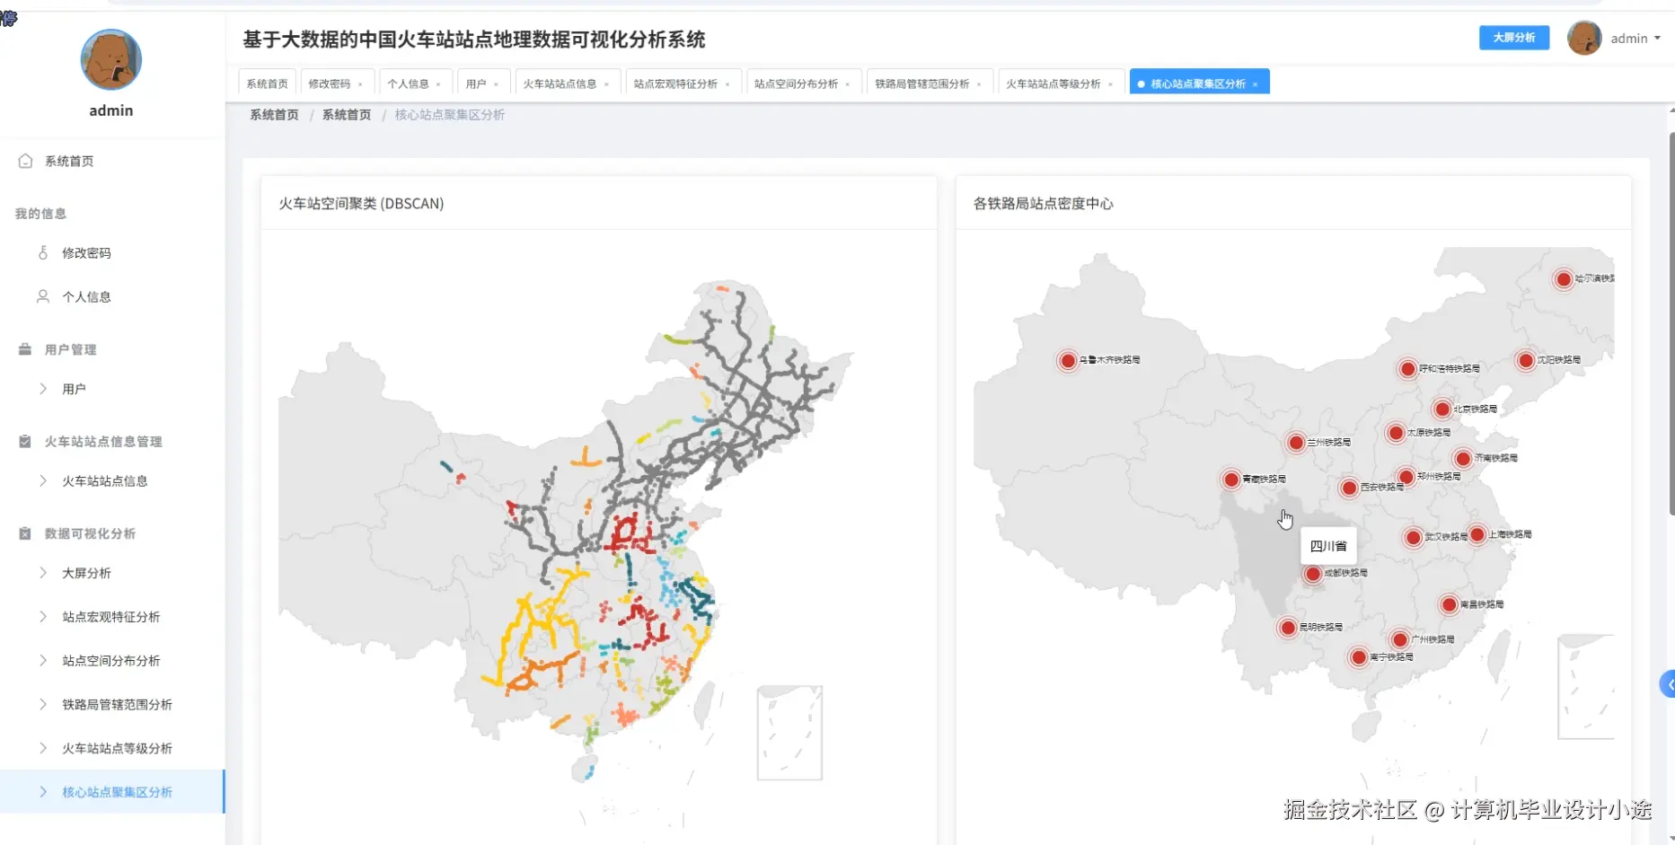
Task: Close the 核心站点聚集区分析 tab
Action: click(x=1253, y=82)
